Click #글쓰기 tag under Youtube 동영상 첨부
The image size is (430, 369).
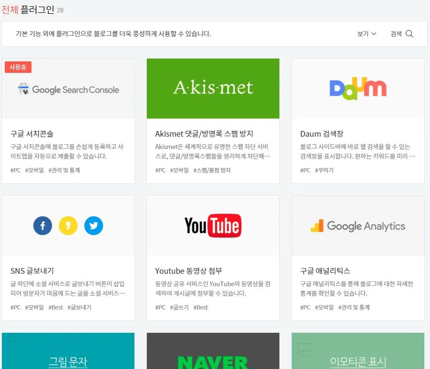point(179,308)
